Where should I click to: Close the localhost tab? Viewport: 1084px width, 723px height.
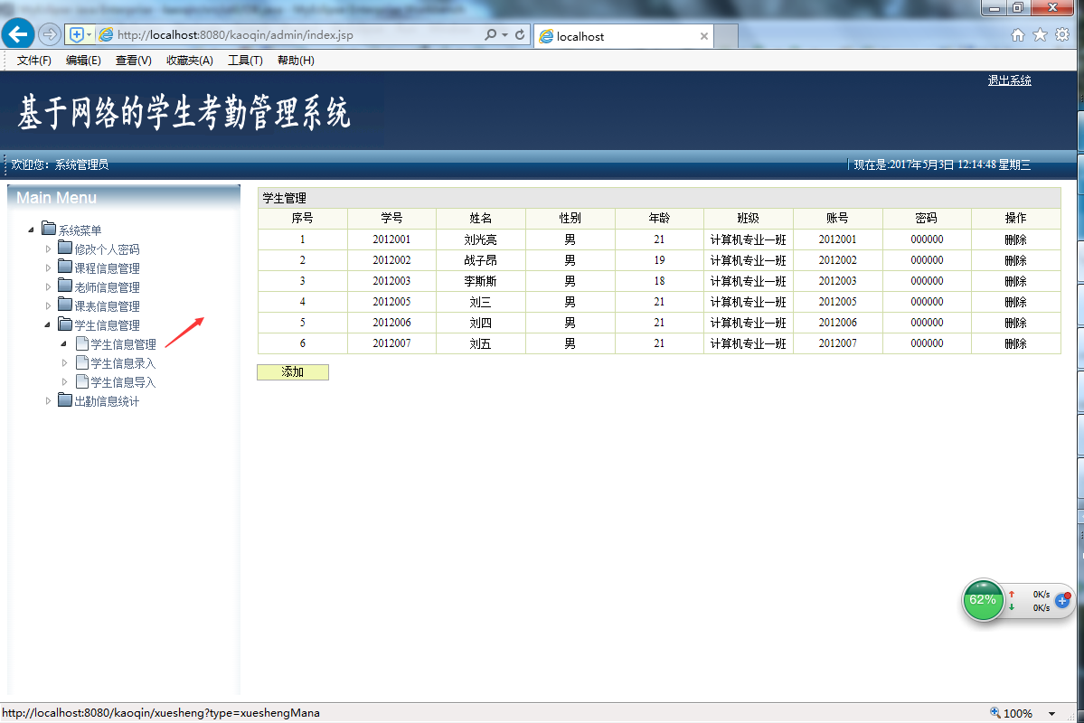(x=703, y=36)
